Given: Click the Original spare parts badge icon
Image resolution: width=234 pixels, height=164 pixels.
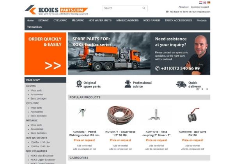Looking at the screenshot, I should tap(79, 84).
